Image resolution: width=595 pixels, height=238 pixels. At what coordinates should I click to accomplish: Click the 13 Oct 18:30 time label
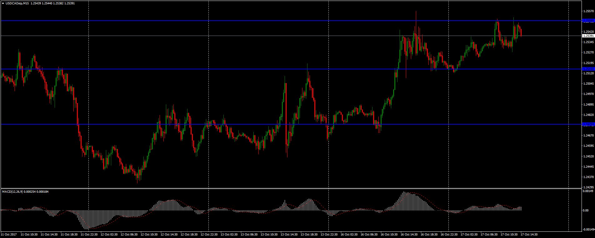(x=309, y=234)
